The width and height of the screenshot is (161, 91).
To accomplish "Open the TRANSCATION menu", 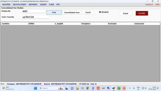I will 20,5.
